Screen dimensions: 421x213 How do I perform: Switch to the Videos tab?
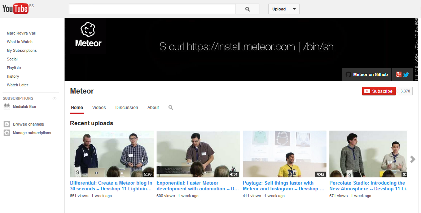coord(99,108)
